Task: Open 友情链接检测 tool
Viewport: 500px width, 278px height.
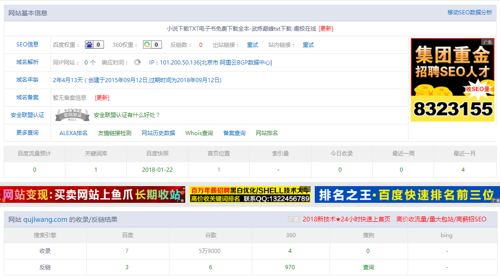Action: tap(114, 133)
